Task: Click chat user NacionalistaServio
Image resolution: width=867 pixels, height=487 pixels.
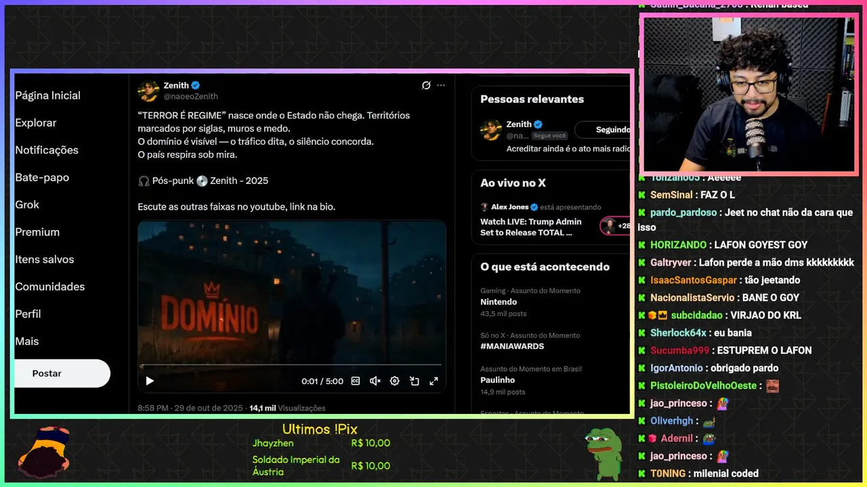Action: click(692, 298)
